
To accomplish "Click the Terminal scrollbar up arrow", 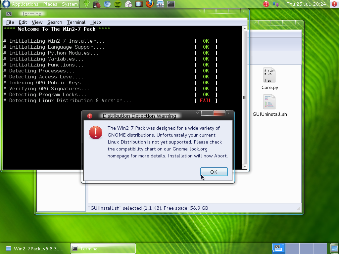I will click(245, 28).
